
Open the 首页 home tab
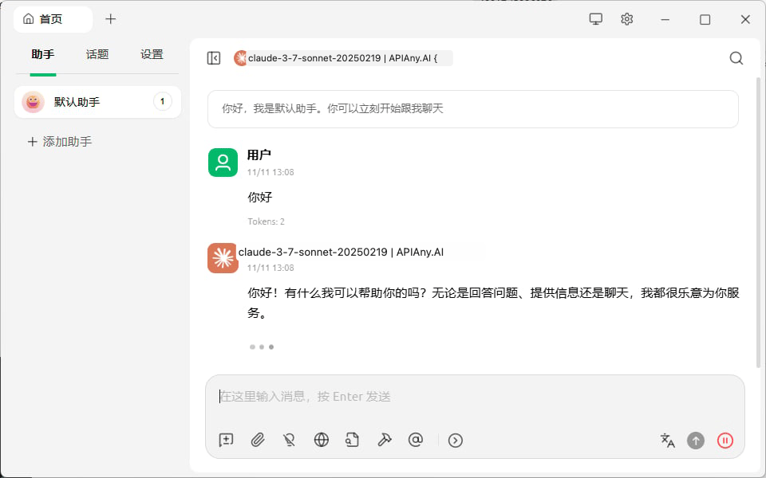(x=53, y=19)
